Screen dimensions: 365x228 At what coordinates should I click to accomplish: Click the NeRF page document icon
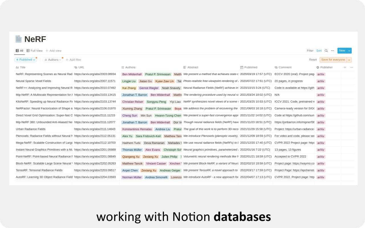tap(18, 39)
